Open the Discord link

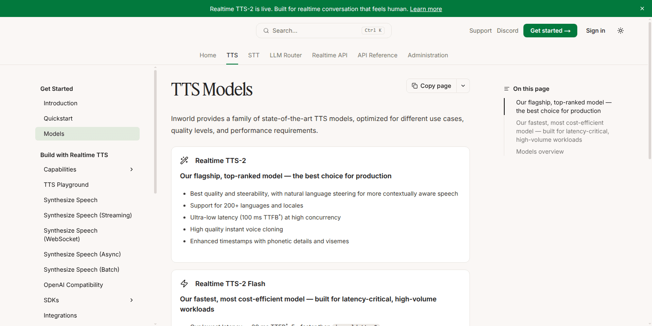click(x=508, y=31)
